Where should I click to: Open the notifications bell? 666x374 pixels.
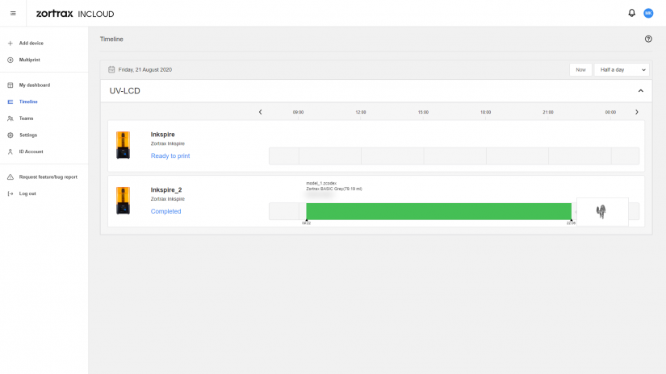click(x=631, y=13)
